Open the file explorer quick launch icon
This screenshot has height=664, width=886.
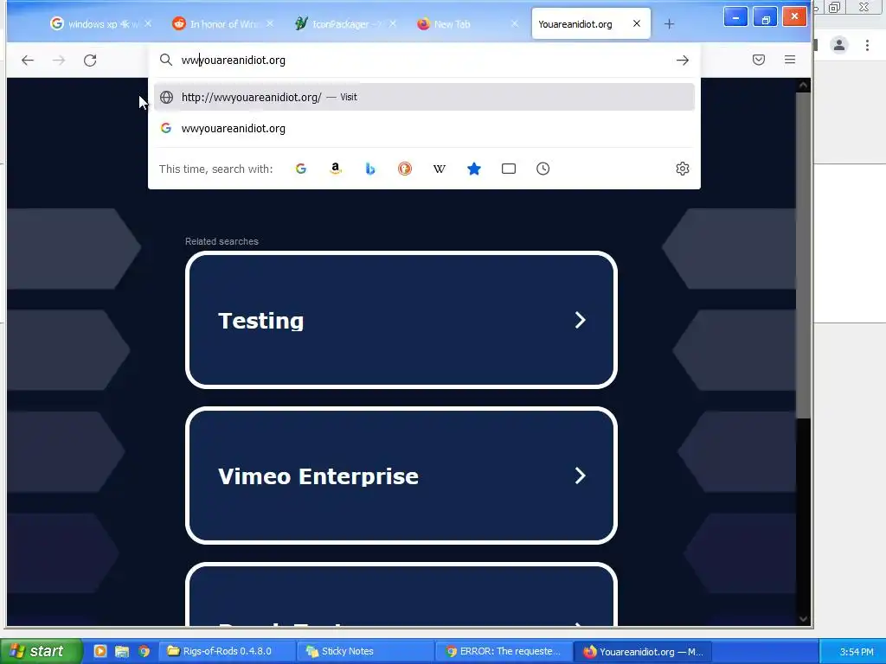[122, 651]
